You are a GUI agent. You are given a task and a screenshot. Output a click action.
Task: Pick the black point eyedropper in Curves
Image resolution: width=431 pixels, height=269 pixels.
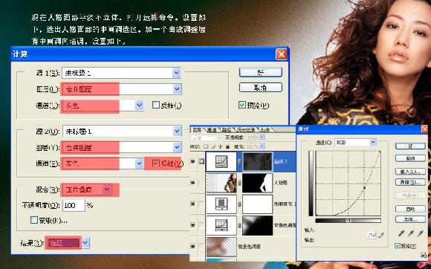(x=401, y=233)
